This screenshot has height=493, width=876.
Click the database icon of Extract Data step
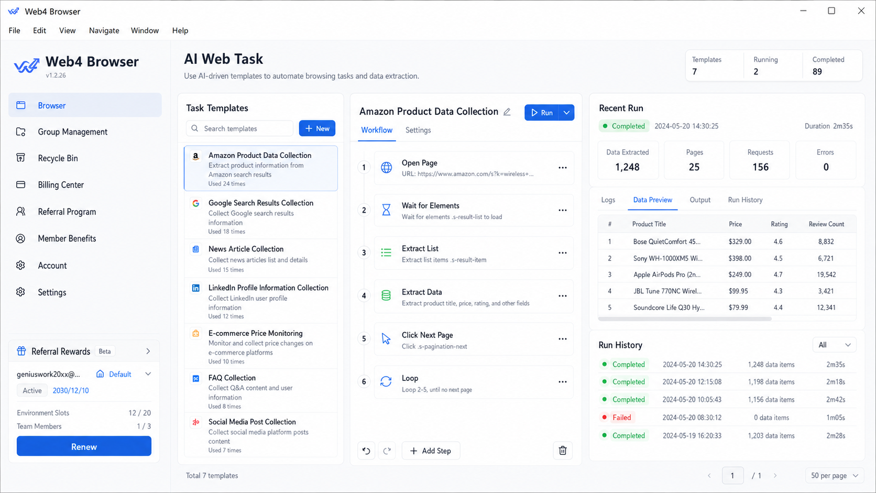tap(386, 295)
